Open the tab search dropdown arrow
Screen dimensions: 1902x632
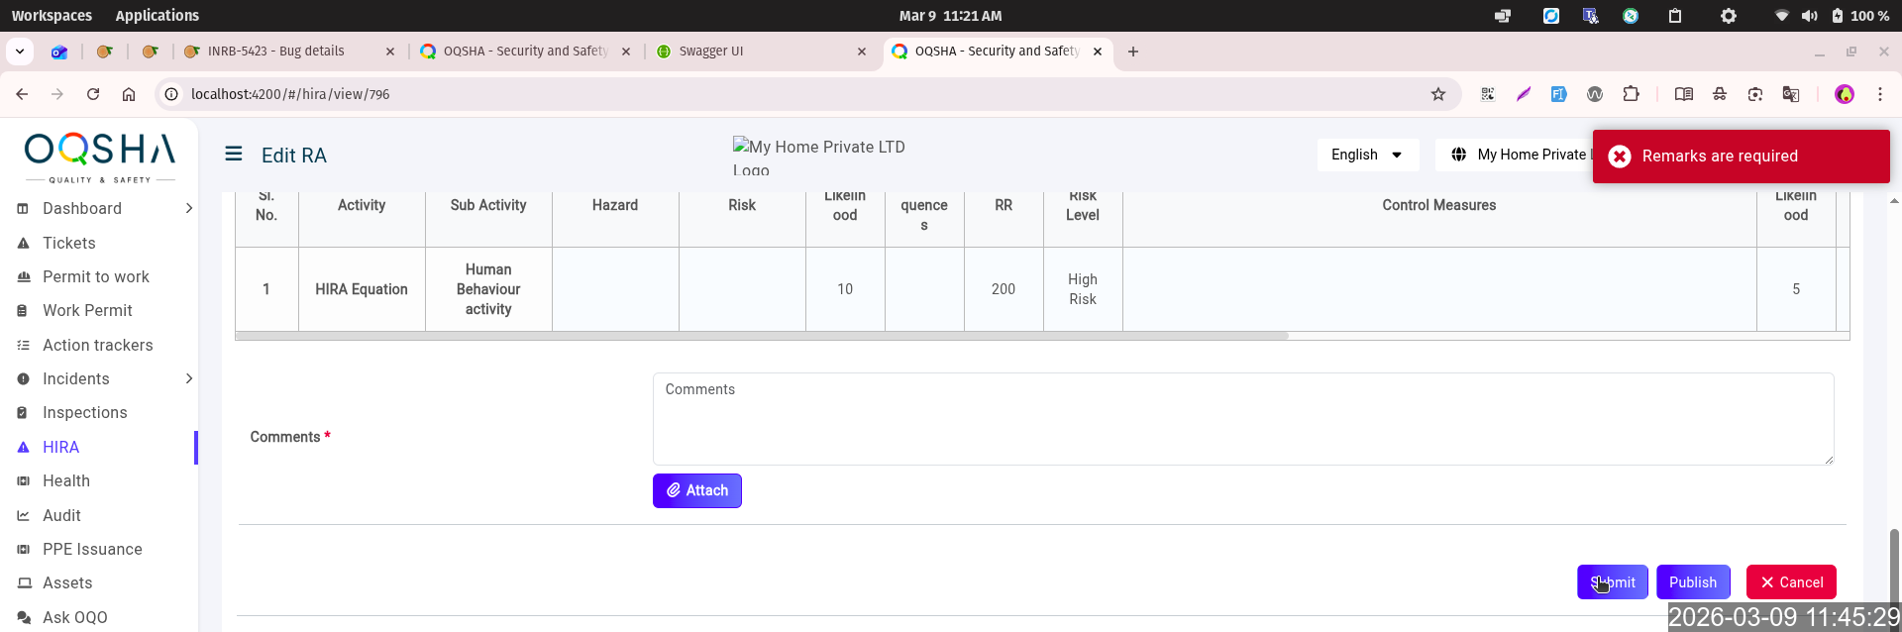(20, 52)
